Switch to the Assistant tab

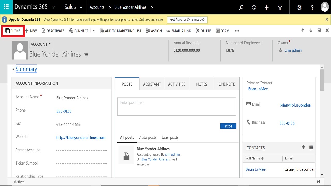(x=152, y=84)
